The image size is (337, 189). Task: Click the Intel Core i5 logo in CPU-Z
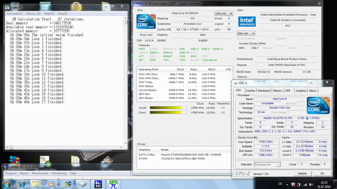pyautogui.click(x=318, y=105)
